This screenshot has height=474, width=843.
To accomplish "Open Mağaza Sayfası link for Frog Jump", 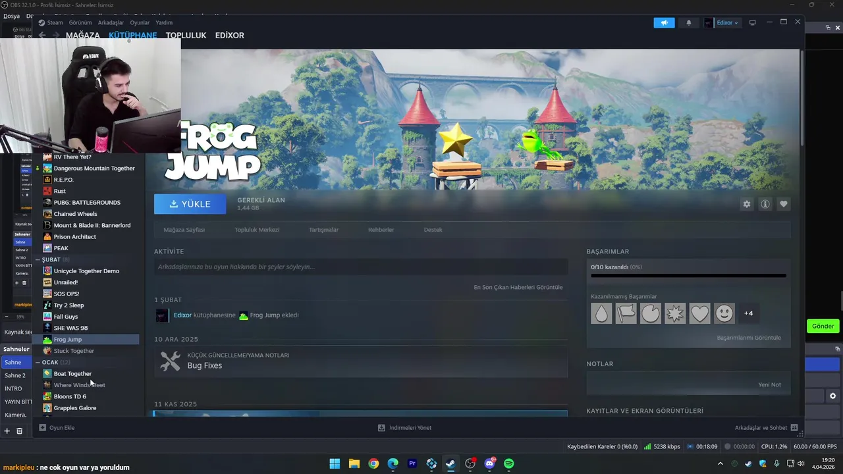I will (184, 230).
